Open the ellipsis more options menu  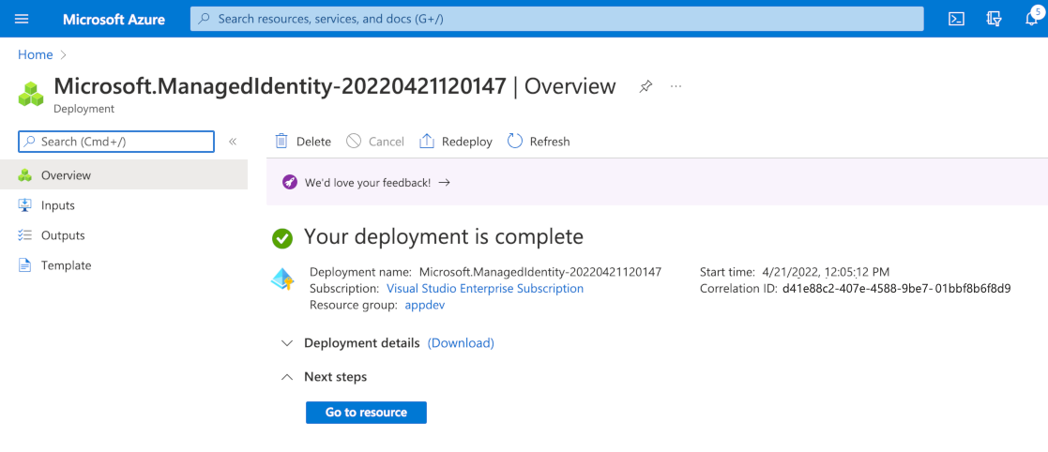tap(676, 87)
